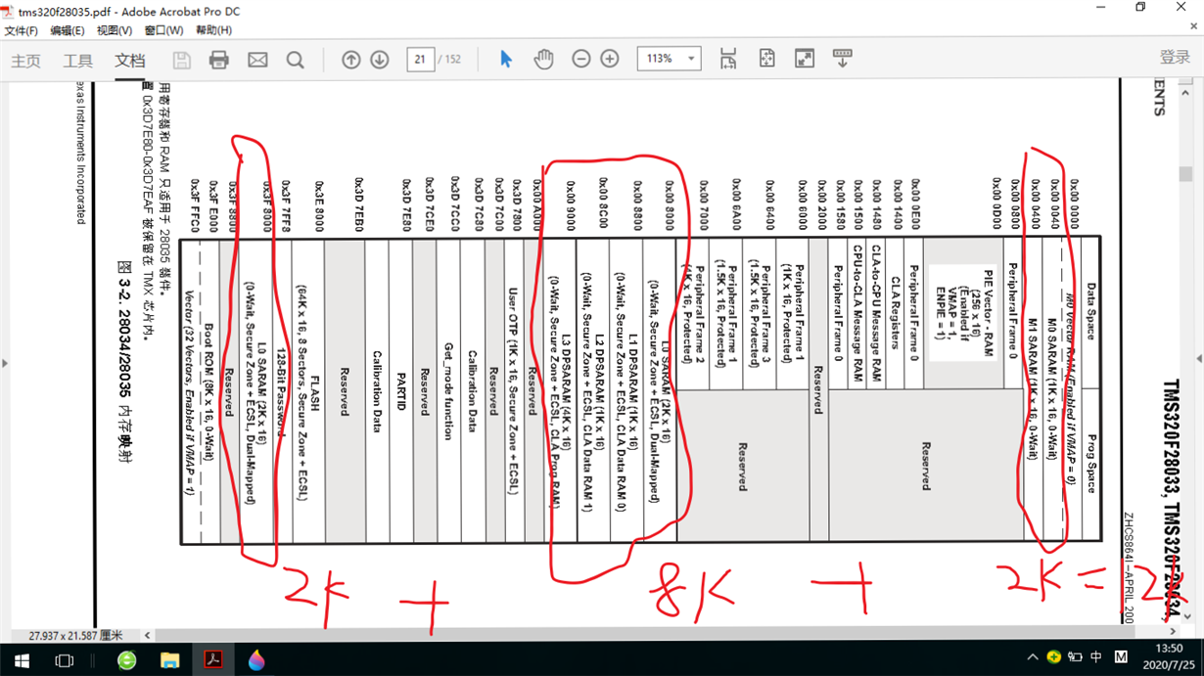Click green security tray icon

click(x=1053, y=656)
